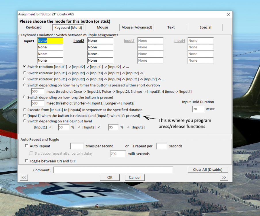This screenshot has height=216, width=260.
Task: Select the four-input switch rotation mode
Action: [24, 79]
